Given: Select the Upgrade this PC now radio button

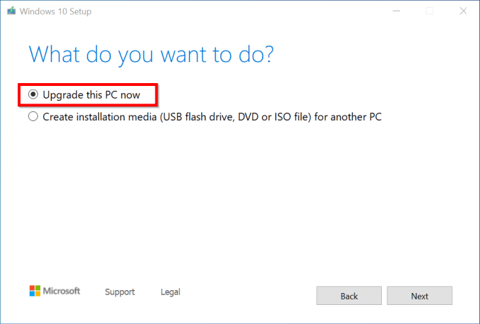Looking at the screenshot, I should [x=33, y=94].
